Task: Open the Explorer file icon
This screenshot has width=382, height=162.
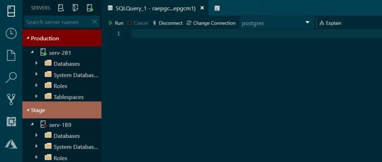Action: (11, 55)
